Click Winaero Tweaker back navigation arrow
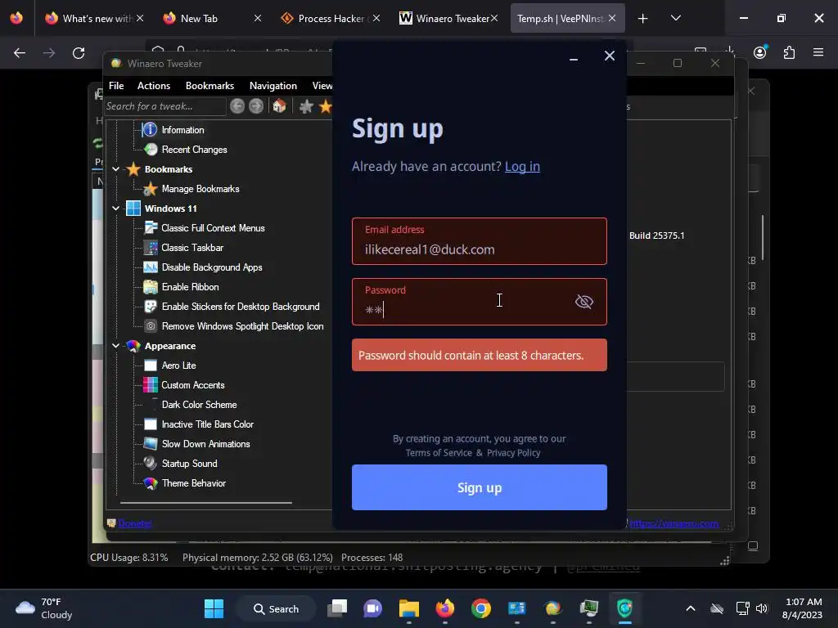838x628 pixels. [237, 106]
